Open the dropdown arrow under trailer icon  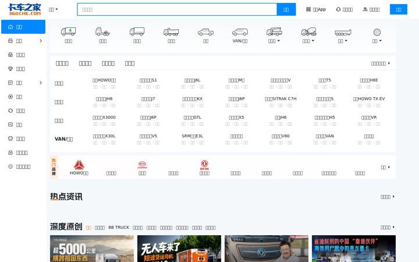pyautogui.click(x=346, y=41)
